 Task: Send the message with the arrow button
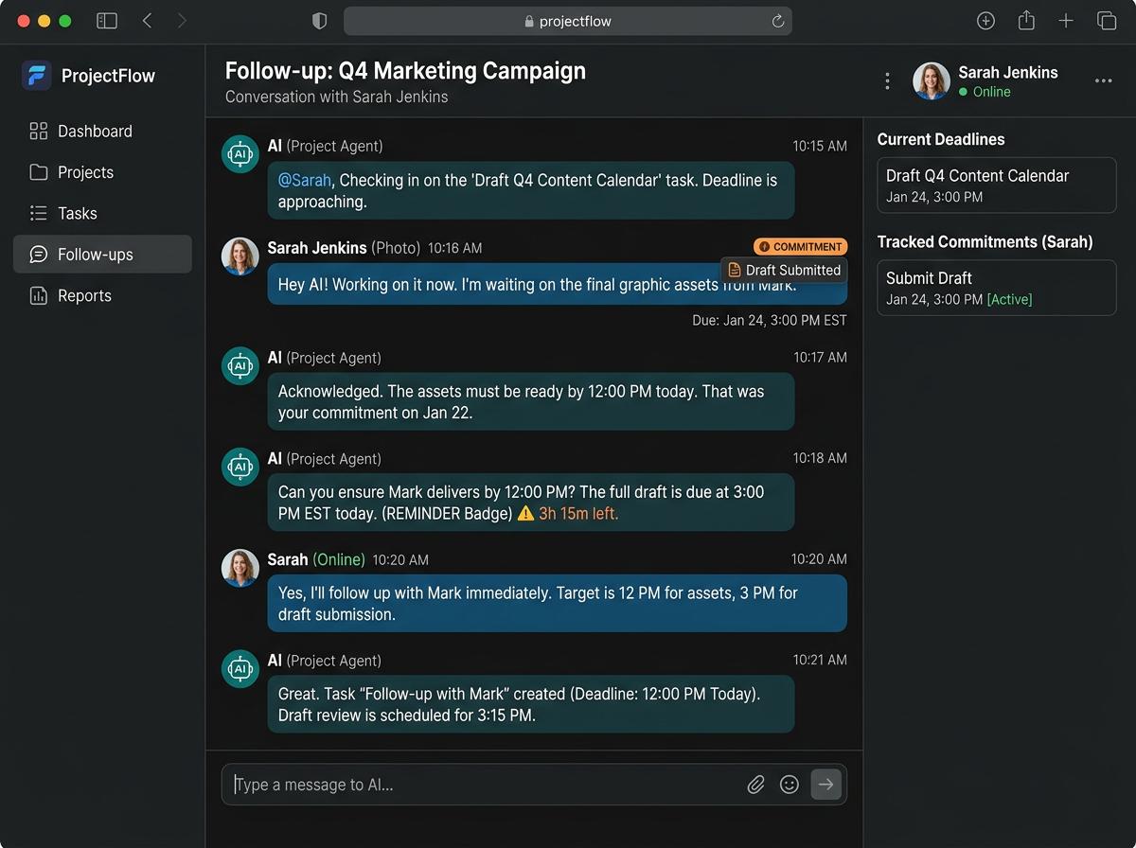tap(825, 784)
